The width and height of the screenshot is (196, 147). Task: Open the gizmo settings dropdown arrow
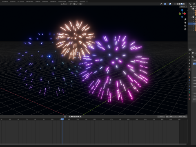coord(167,4)
